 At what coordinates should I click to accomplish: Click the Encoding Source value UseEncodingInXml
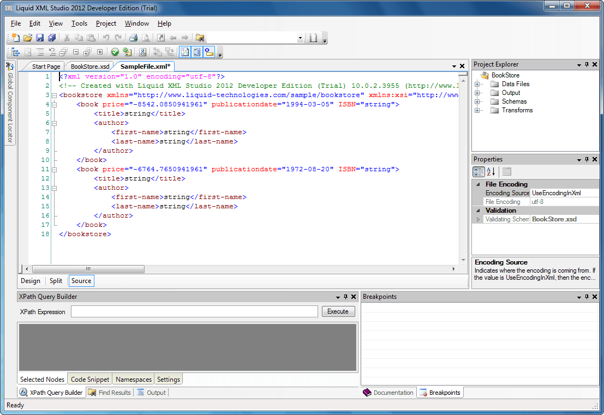564,193
